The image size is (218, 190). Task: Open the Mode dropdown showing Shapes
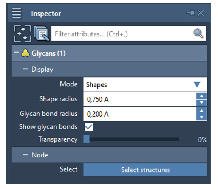(x=145, y=84)
